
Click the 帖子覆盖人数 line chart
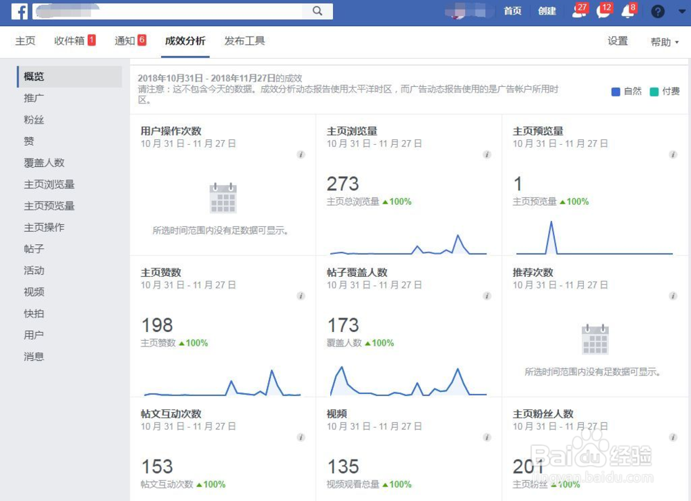(x=408, y=381)
